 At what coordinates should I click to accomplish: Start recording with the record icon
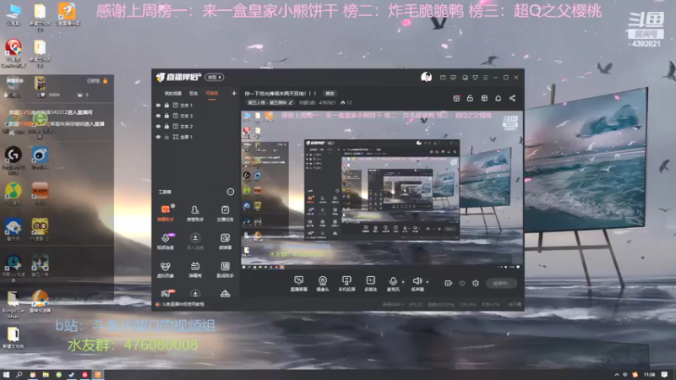tap(449, 283)
